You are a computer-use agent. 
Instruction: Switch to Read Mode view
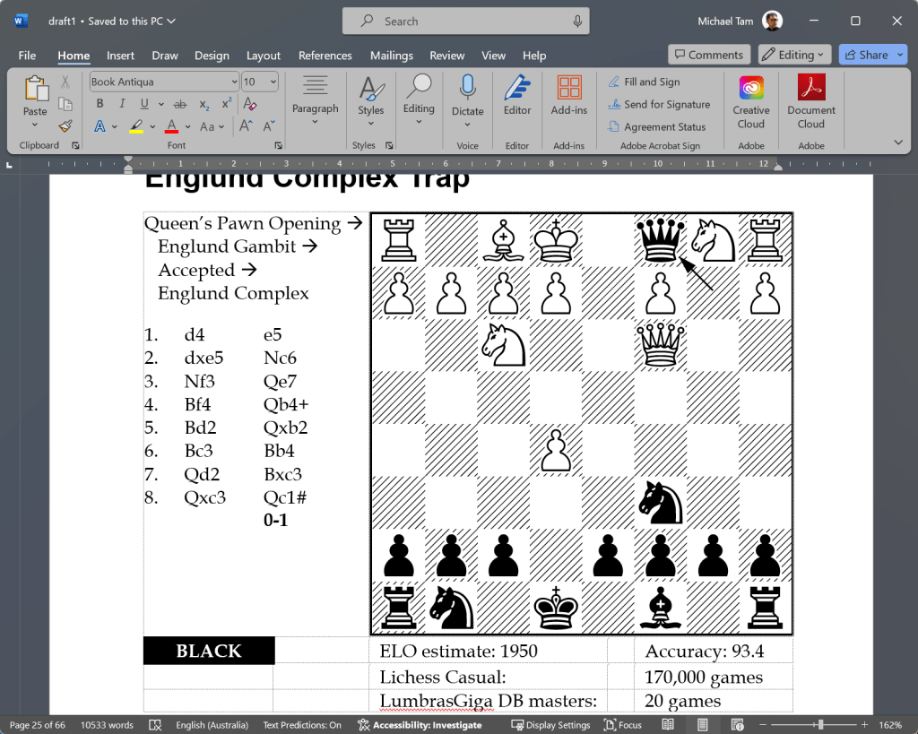click(x=668, y=724)
